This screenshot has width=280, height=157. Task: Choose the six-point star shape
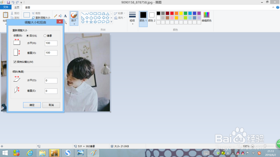click(95, 22)
